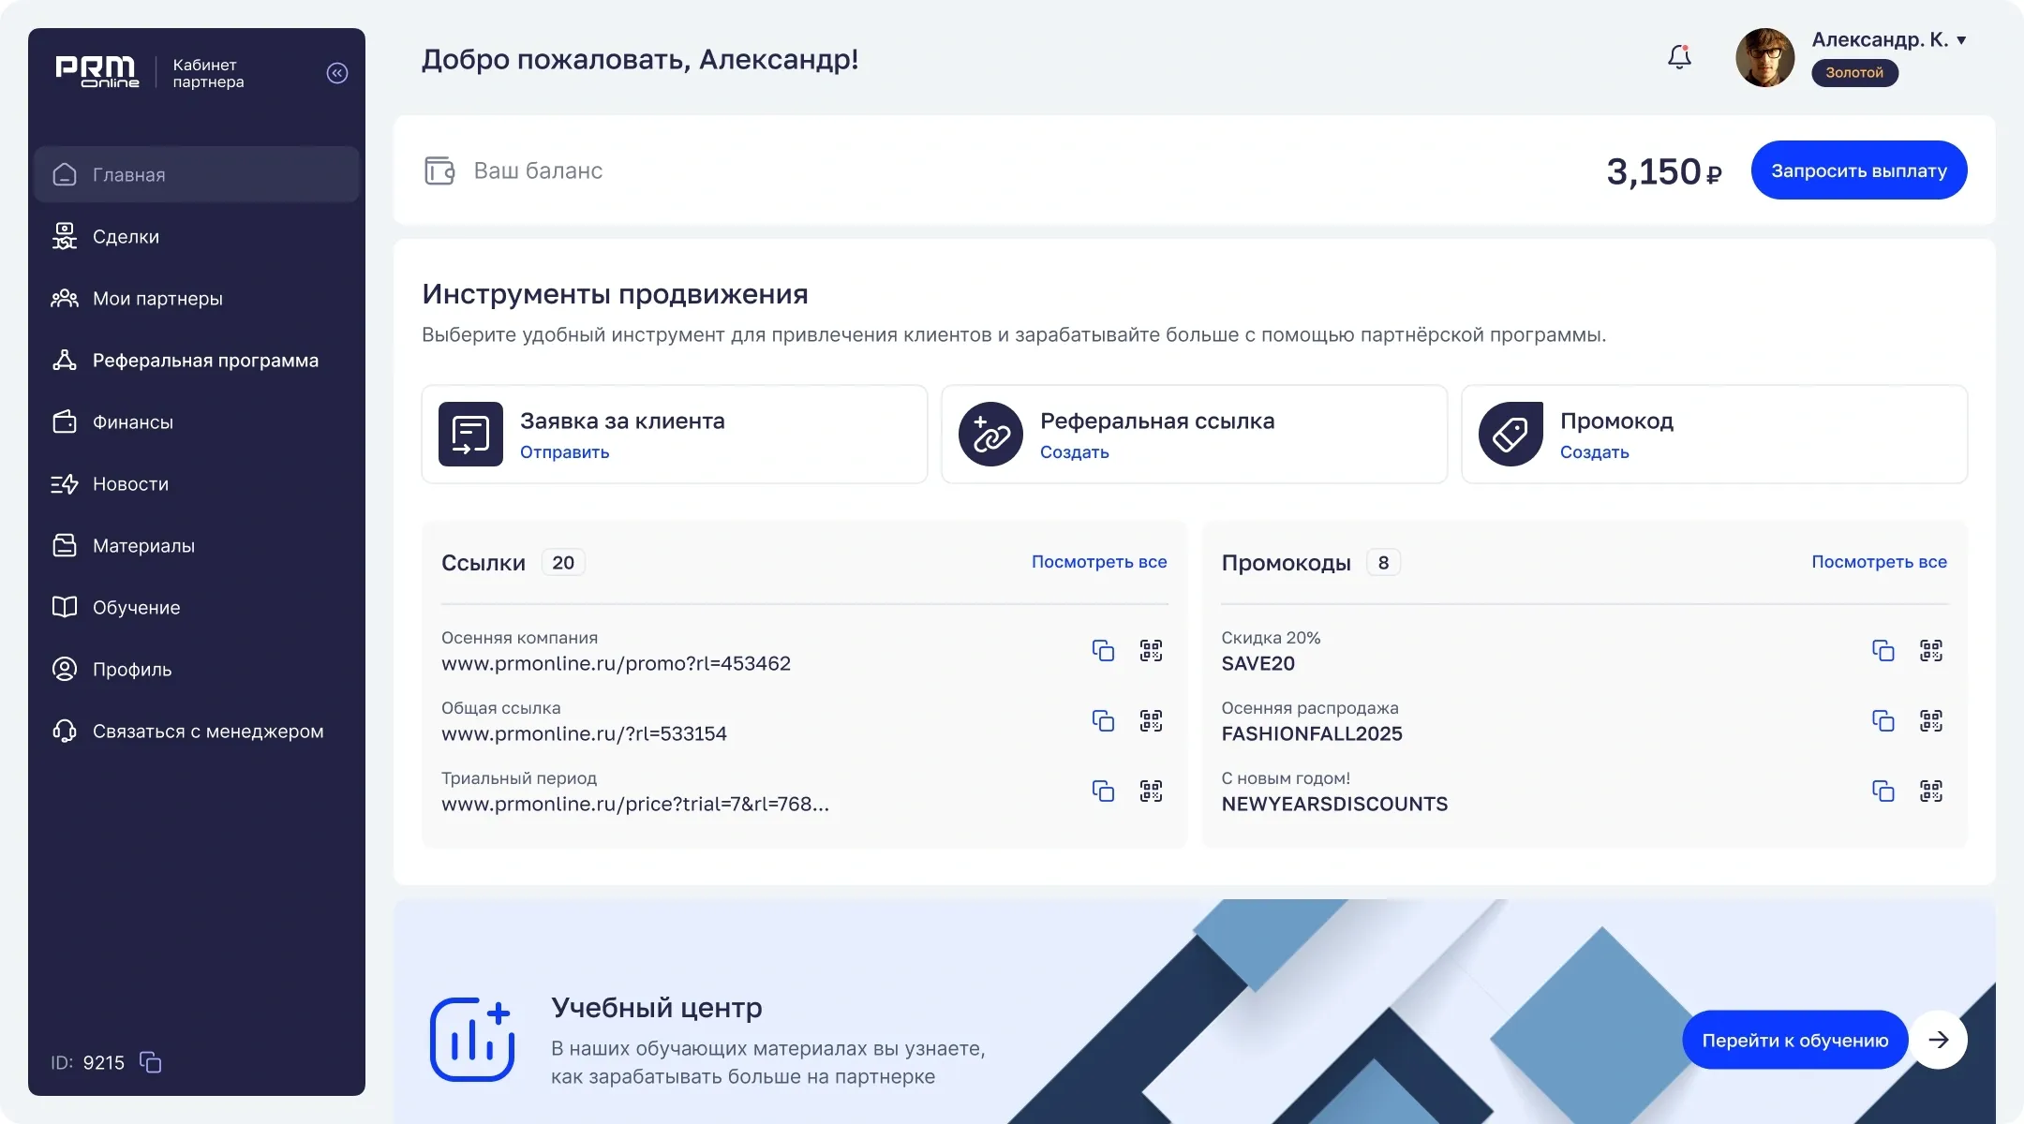Open Сделки in the sidebar

126,237
